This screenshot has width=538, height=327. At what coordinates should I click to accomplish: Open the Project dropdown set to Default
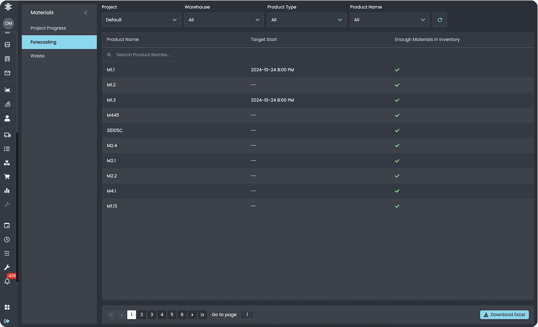(141, 20)
